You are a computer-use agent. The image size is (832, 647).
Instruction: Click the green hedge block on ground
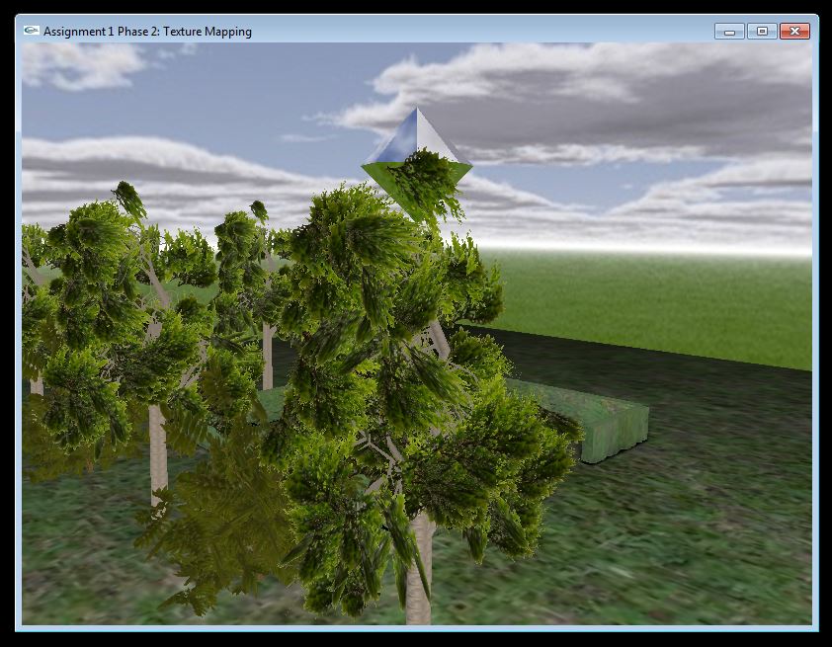click(x=576, y=422)
